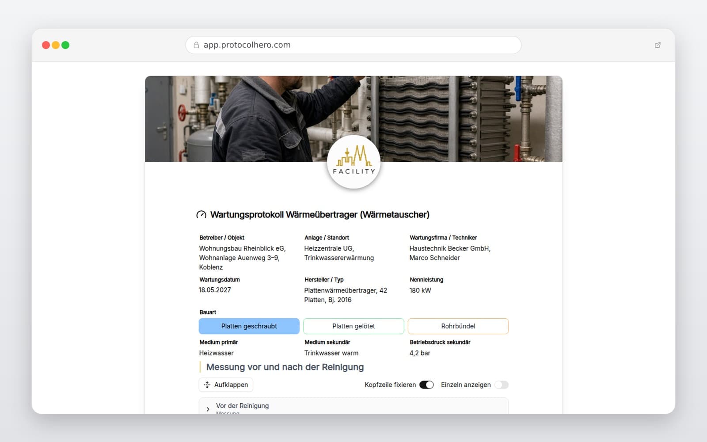
Task: Toggle Kopfzeile fixieren switch off
Action: pyautogui.click(x=426, y=385)
